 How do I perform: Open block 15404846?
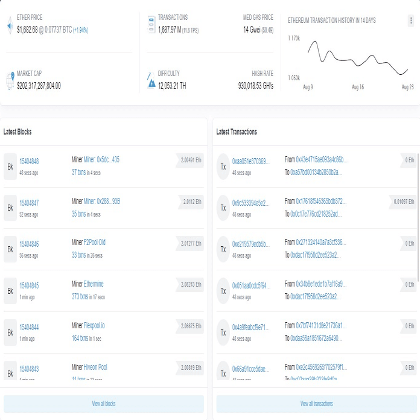[29, 244]
